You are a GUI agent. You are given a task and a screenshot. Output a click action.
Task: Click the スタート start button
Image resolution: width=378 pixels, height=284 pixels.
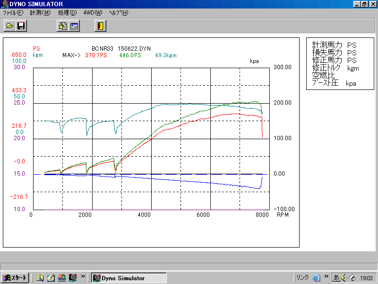click(x=15, y=278)
